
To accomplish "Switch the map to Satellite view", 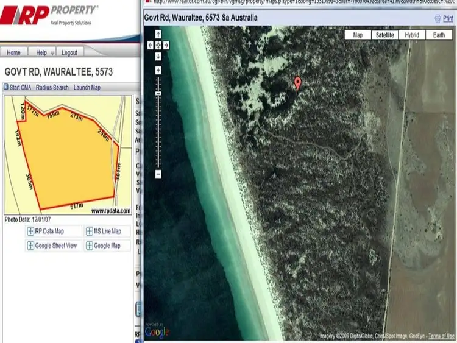I will [x=384, y=35].
